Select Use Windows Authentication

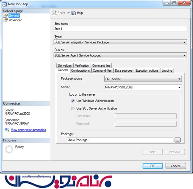pos(73,101)
